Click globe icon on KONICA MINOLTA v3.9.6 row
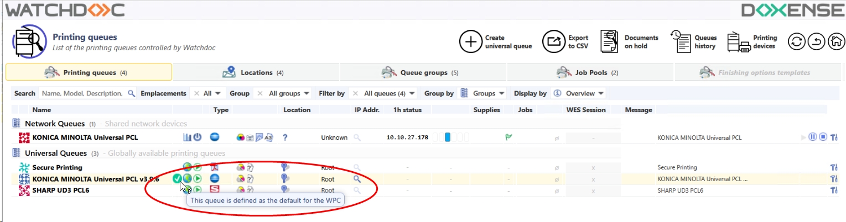This screenshot has height=222, width=846. [187, 178]
